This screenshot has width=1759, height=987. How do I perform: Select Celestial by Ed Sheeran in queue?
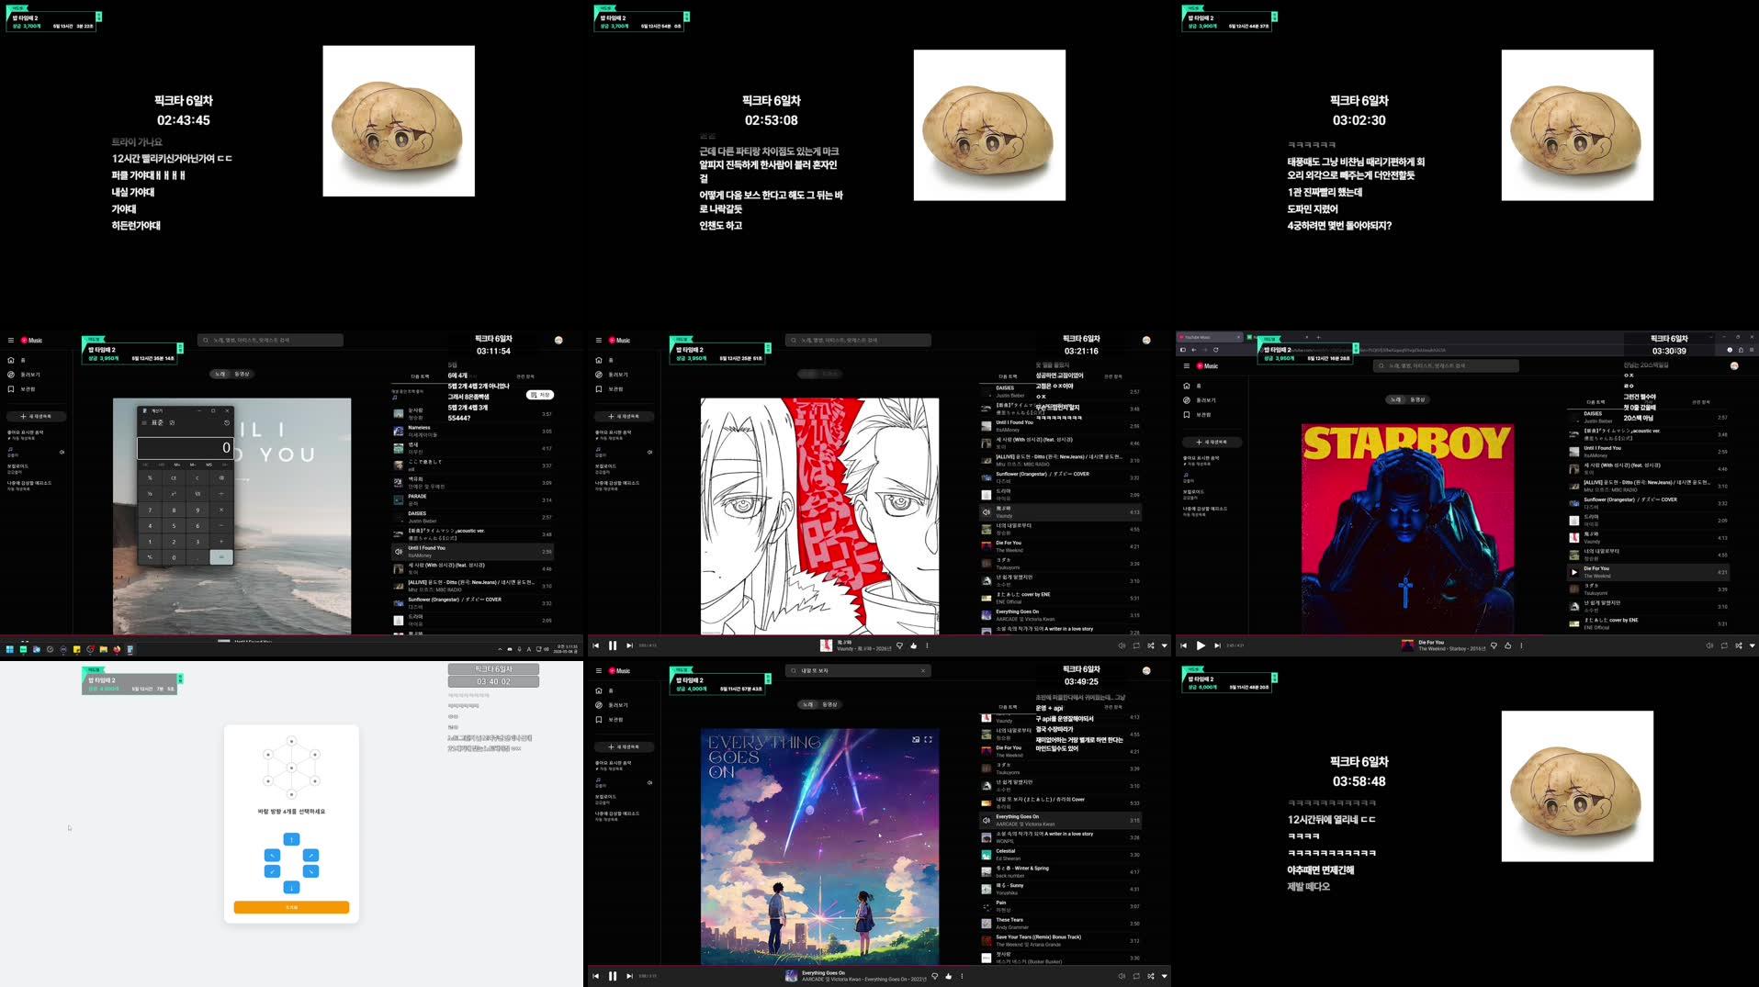tap(1060, 854)
